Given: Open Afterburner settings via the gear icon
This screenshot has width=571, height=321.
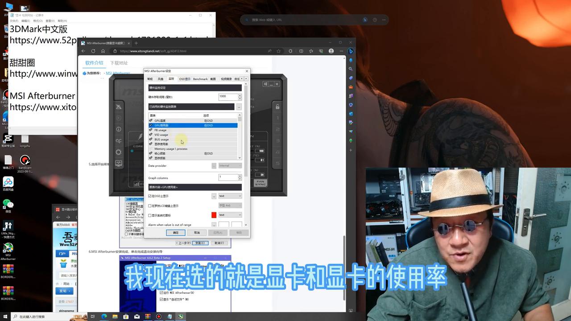Looking at the screenshot, I should (x=119, y=152).
